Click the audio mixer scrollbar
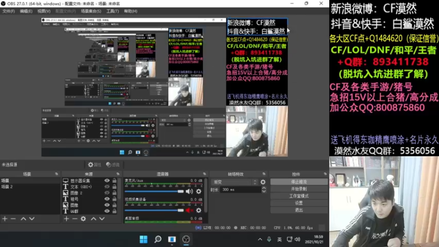Image resolution: width=439 pixels, height=247 pixels. pyautogui.click(x=206, y=196)
